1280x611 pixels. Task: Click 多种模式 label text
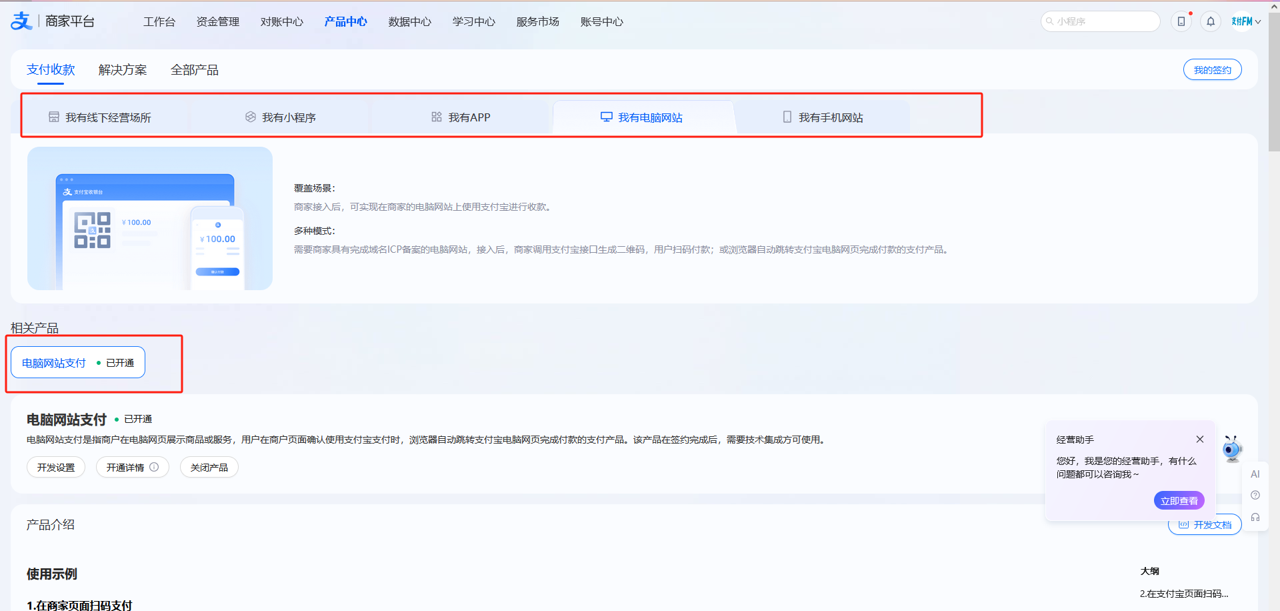tap(315, 231)
